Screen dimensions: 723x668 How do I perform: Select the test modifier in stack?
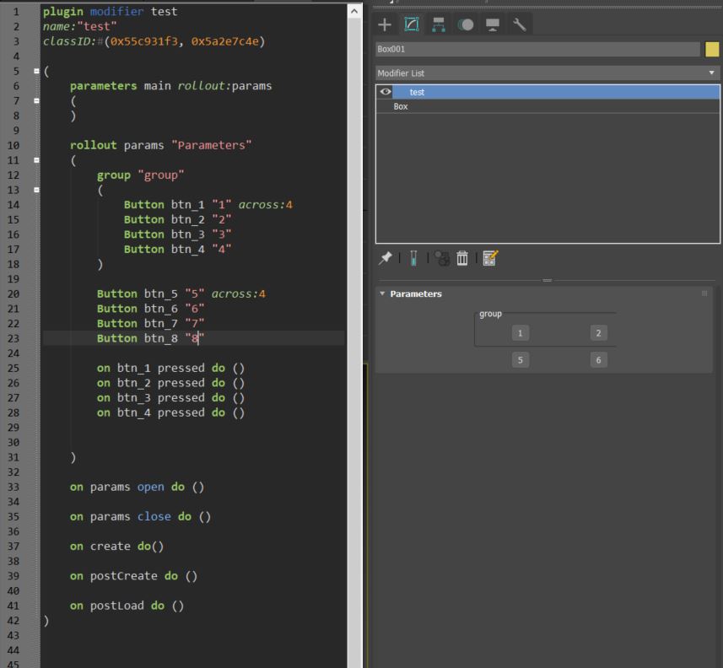click(x=416, y=91)
